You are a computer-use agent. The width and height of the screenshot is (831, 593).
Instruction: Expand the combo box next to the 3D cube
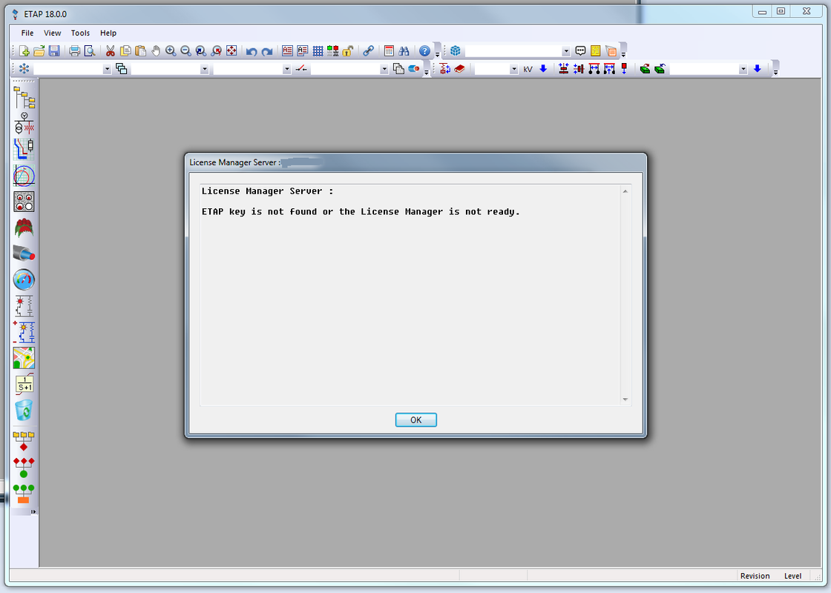(x=566, y=51)
